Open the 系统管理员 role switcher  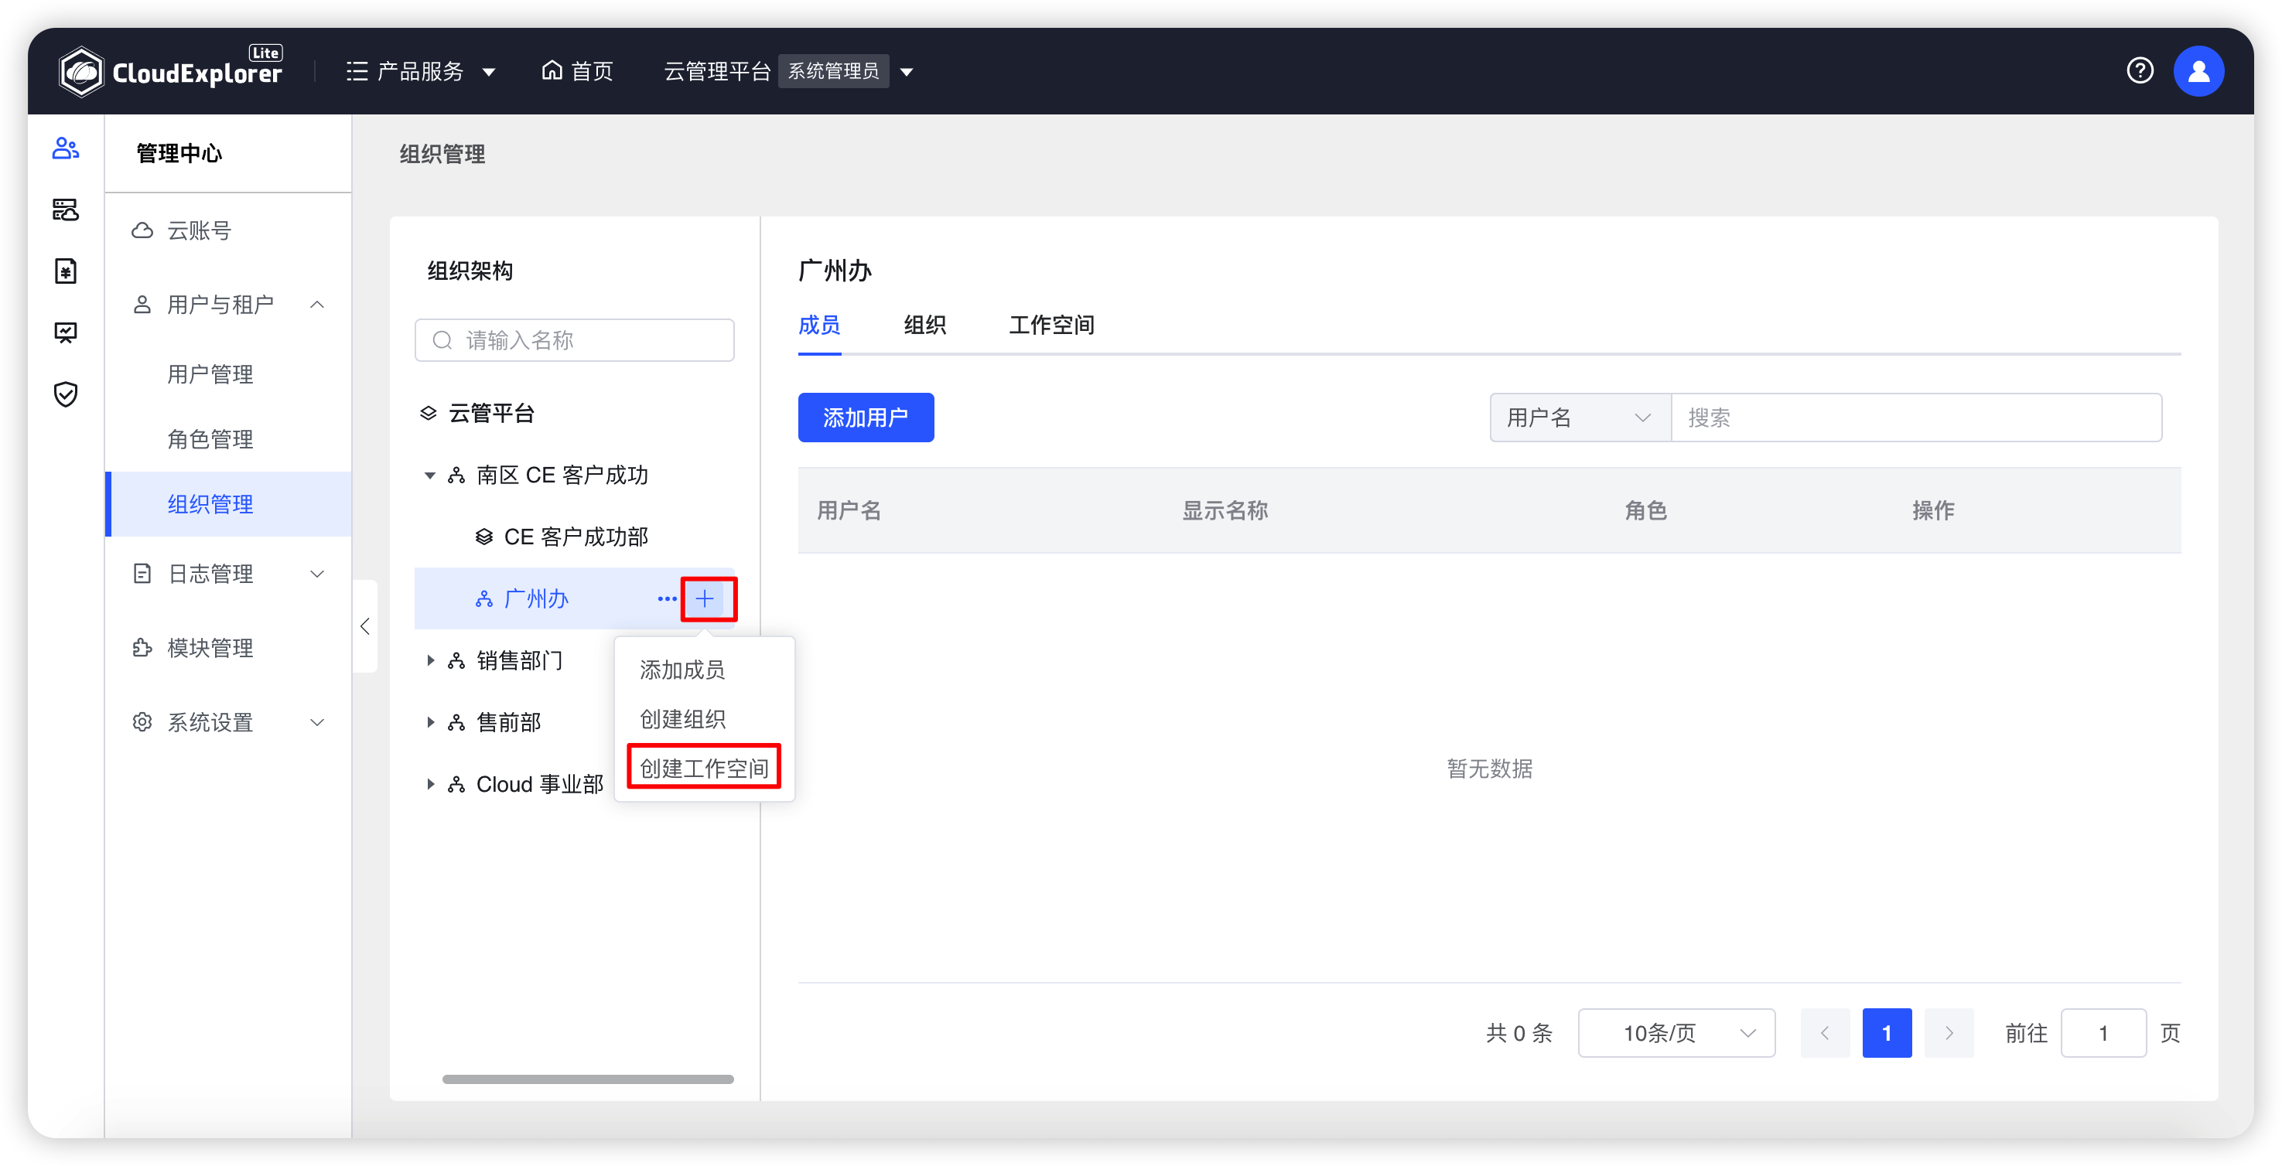846,71
